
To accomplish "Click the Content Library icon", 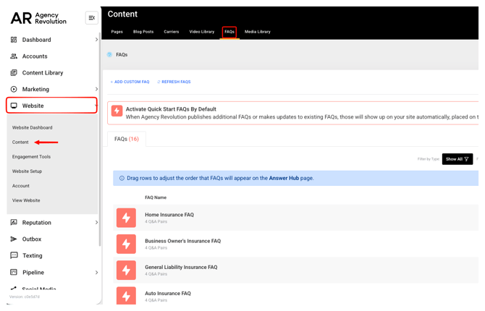I will click(14, 73).
